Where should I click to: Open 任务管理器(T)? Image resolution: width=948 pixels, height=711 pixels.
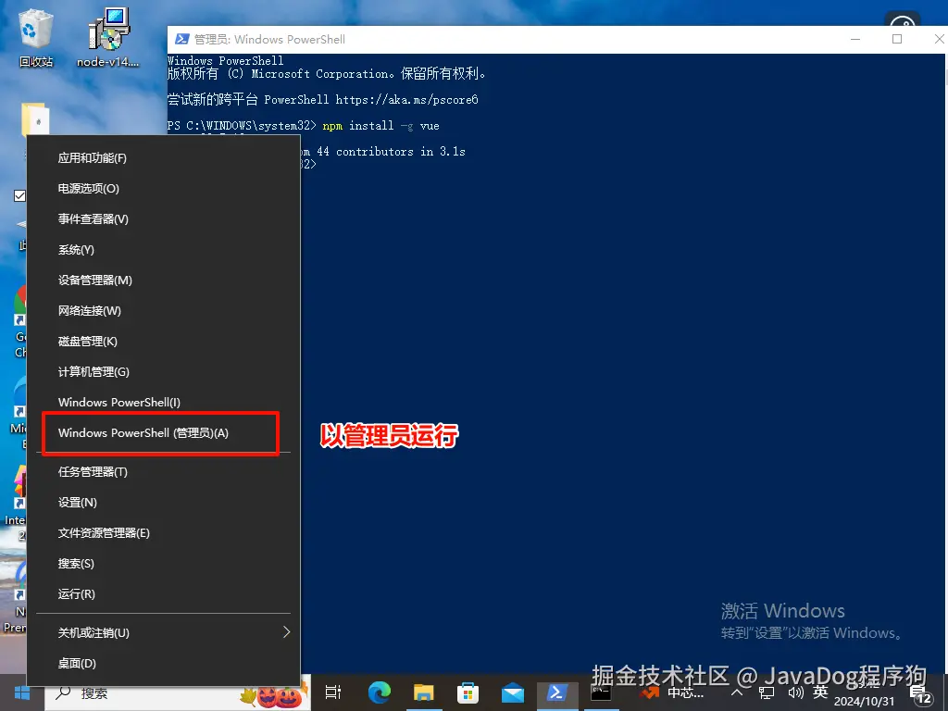[x=163, y=471]
